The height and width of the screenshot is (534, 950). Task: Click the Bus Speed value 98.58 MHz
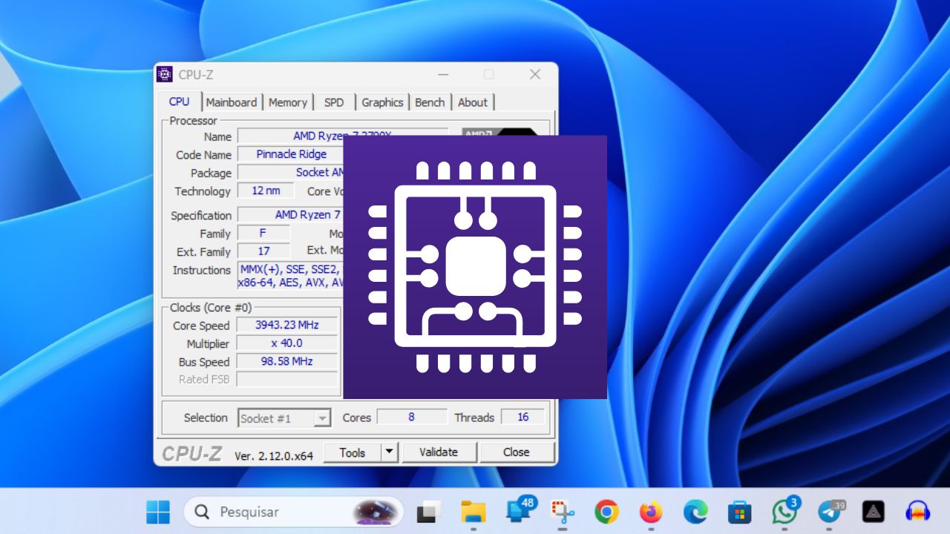287,361
